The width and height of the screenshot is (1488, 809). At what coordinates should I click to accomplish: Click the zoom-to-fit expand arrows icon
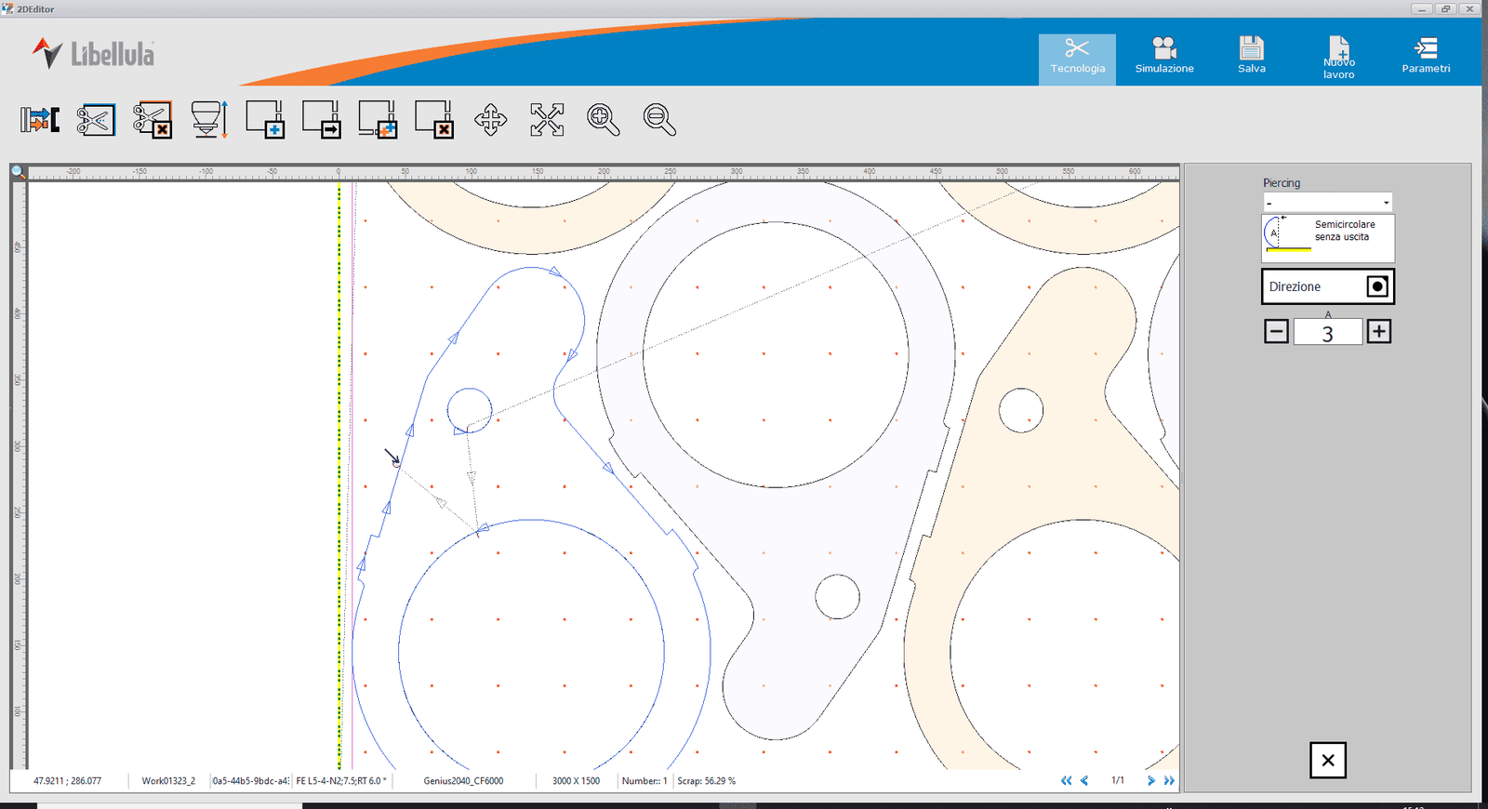[x=547, y=120]
